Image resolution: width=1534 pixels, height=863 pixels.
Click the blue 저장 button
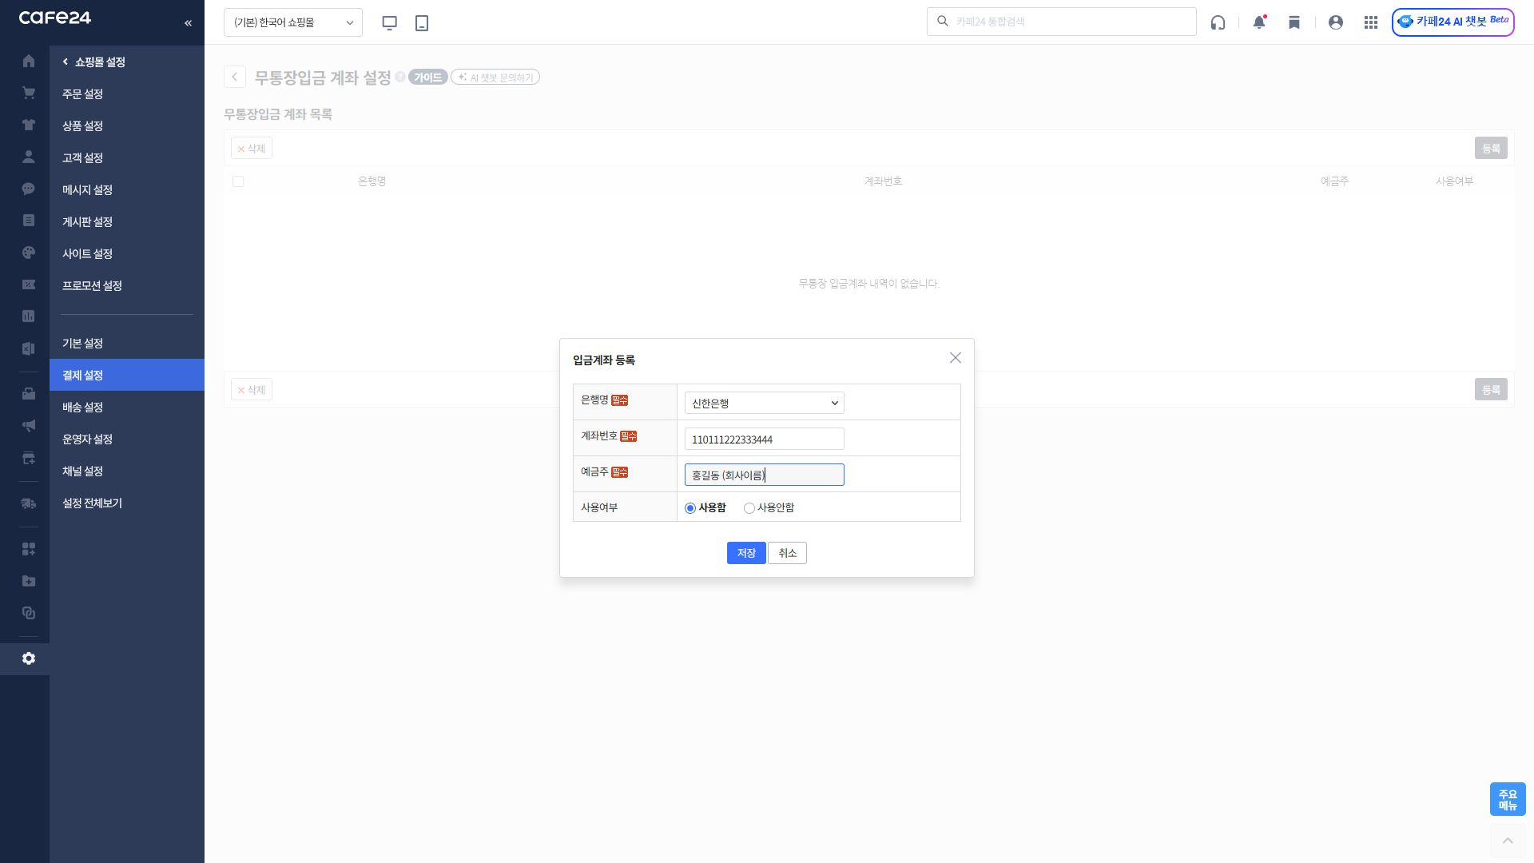click(x=746, y=553)
